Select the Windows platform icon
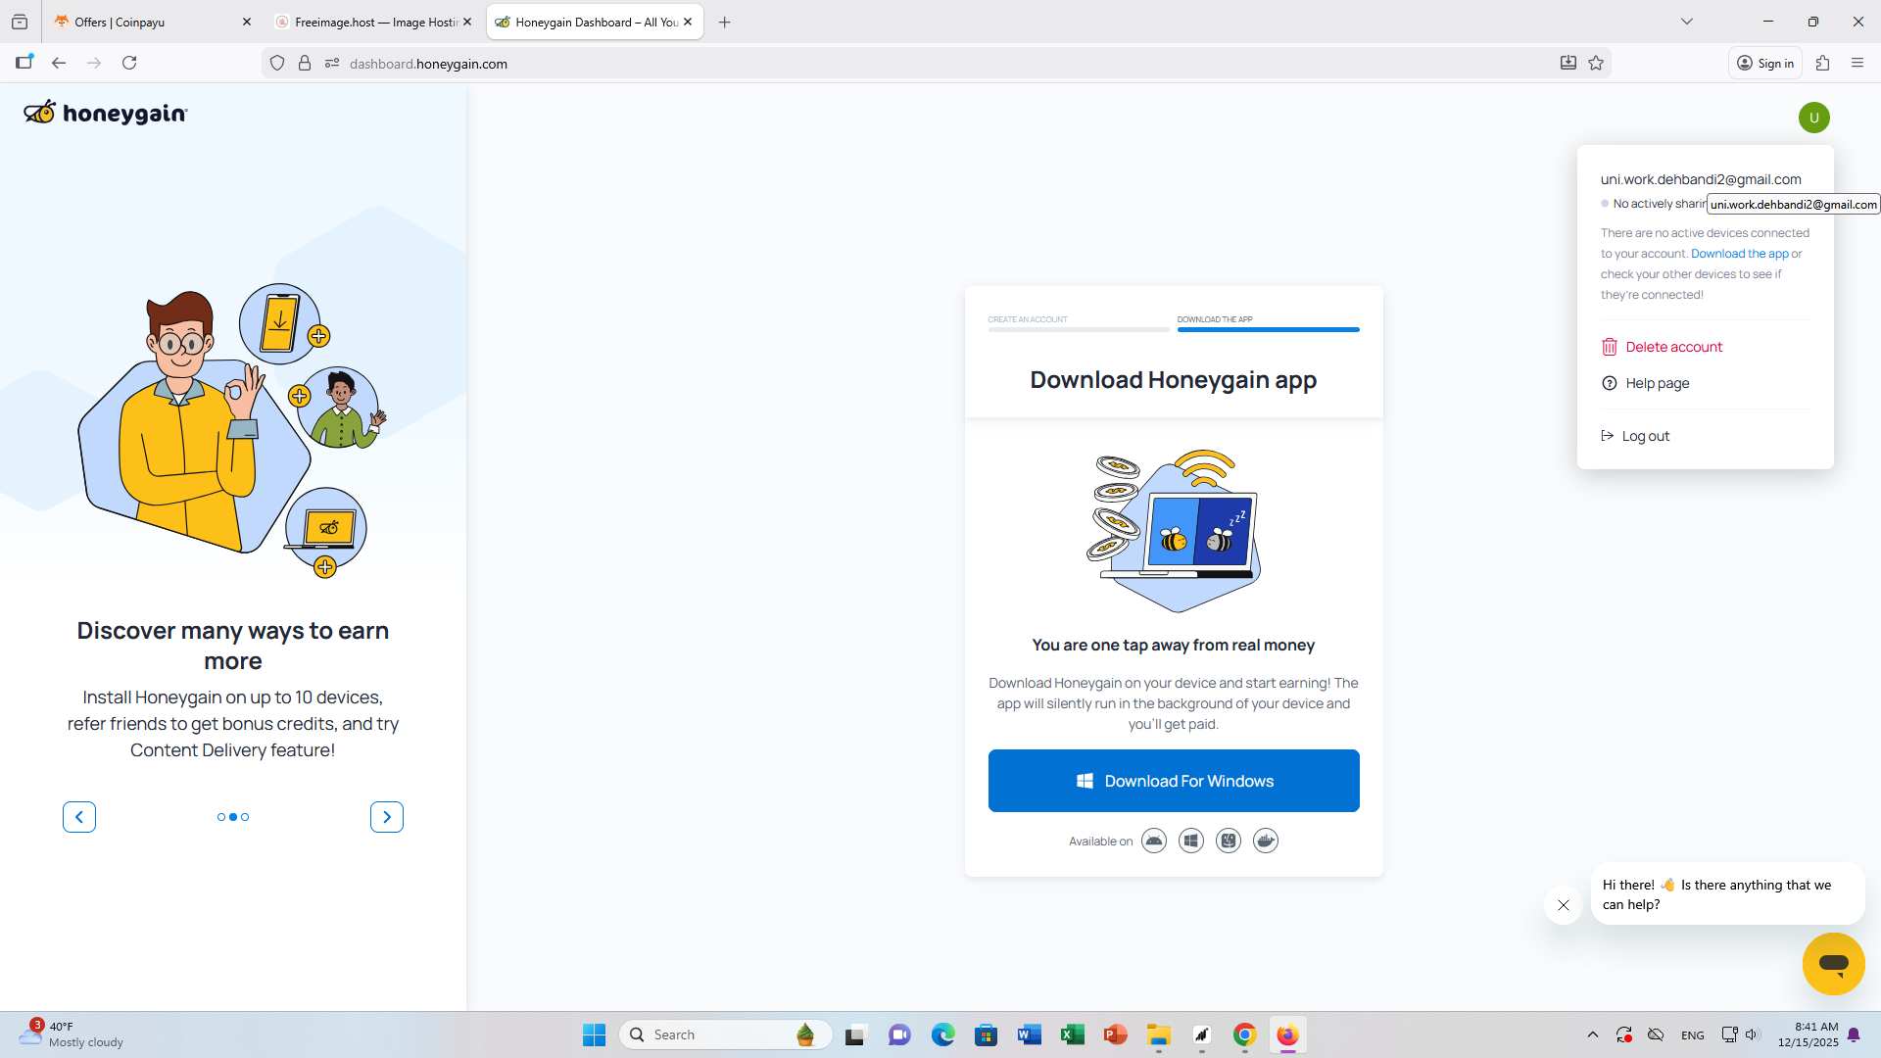Image resolution: width=1881 pixels, height=1058 pixels. 1191,841
